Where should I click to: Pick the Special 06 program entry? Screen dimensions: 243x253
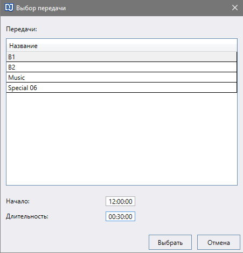[122, 88]
